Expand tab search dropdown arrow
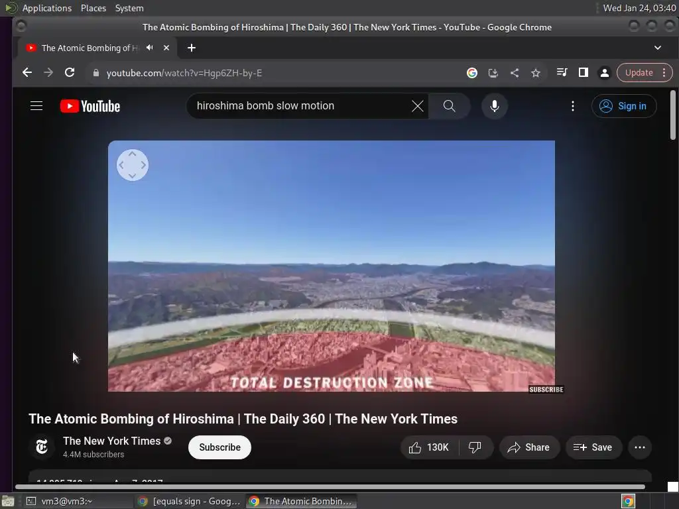The width and height of the screenshot is (679, 509). [657, 48]
